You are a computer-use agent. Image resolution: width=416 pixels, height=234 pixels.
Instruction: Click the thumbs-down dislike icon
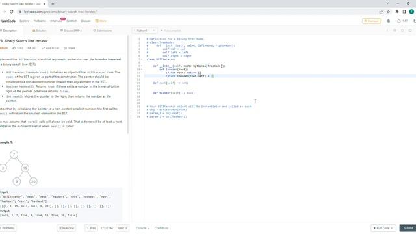click(29, 48)
